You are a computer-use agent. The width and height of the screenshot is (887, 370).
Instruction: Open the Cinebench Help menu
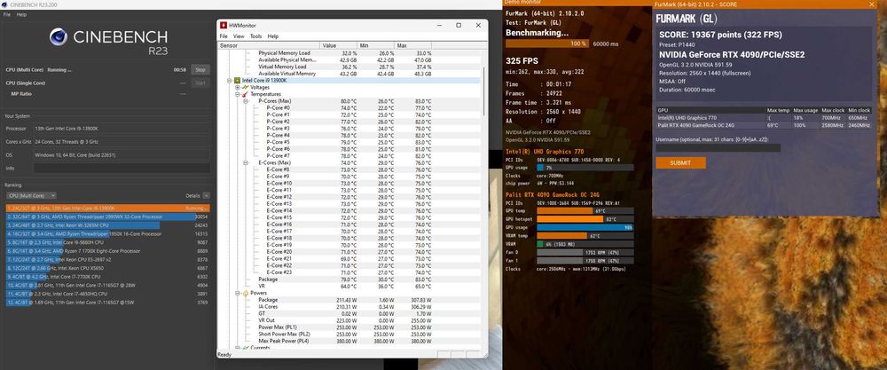click(x=21, y=15)
